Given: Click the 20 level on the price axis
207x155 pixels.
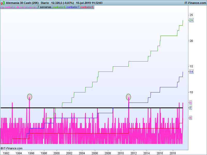Looking at the screenshot, I should (x=191, y=41).
